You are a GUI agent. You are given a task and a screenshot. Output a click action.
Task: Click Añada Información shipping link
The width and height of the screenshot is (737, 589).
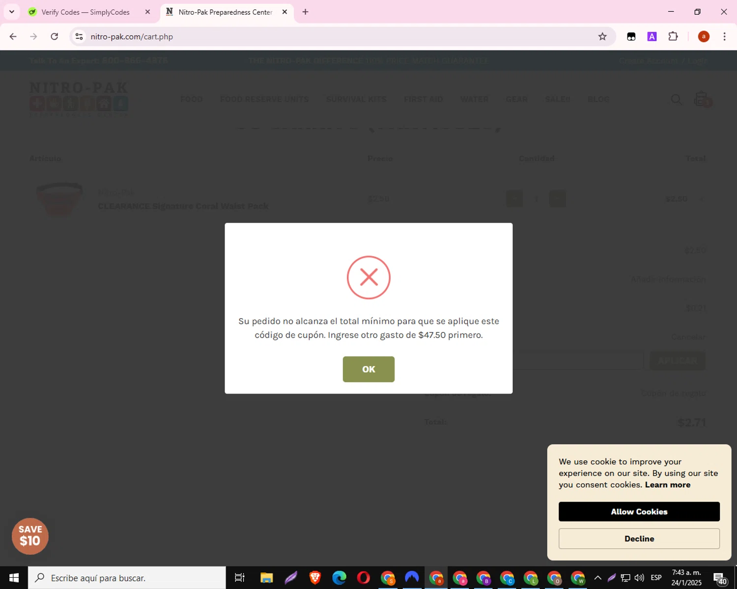668,279
